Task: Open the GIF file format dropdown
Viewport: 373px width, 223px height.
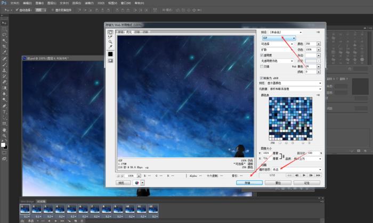Action: pos(279,38)
